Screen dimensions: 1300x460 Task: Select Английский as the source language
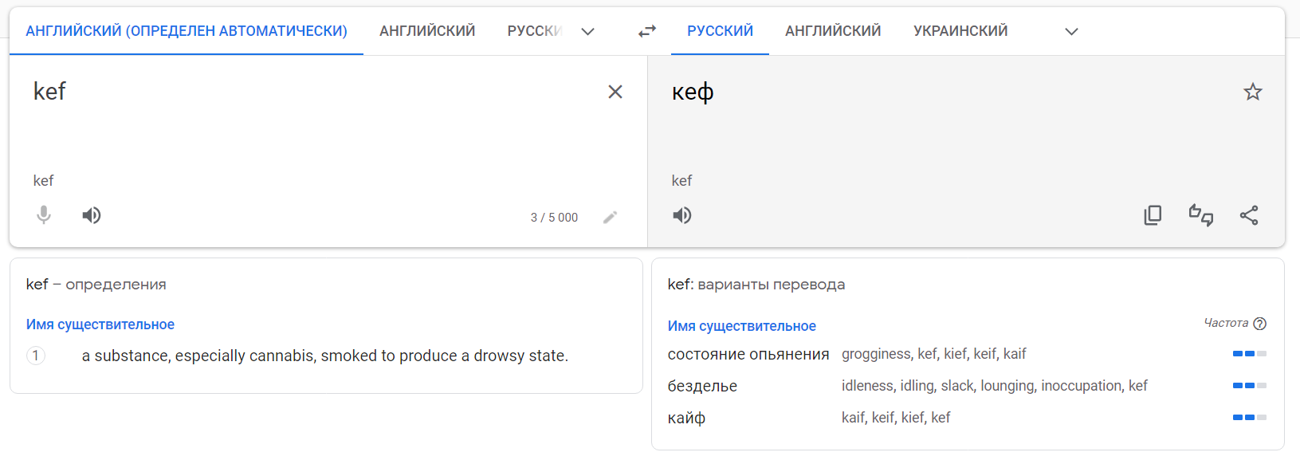click(427, 31)
